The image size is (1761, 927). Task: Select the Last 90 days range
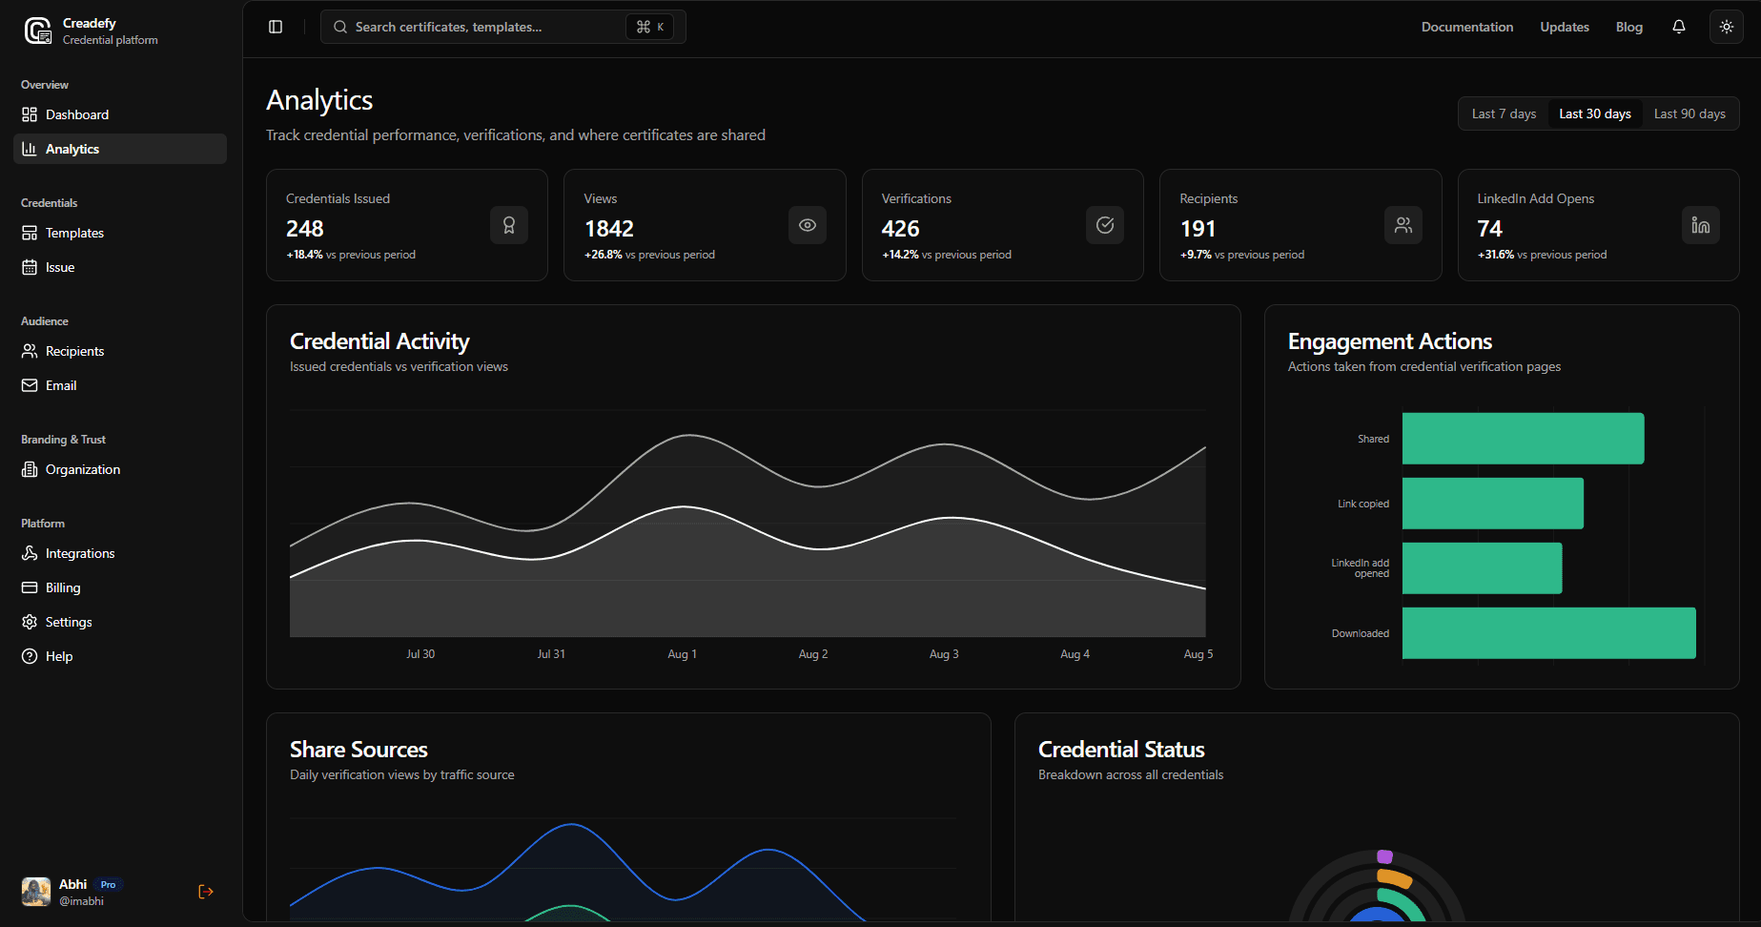(1689, 113)
